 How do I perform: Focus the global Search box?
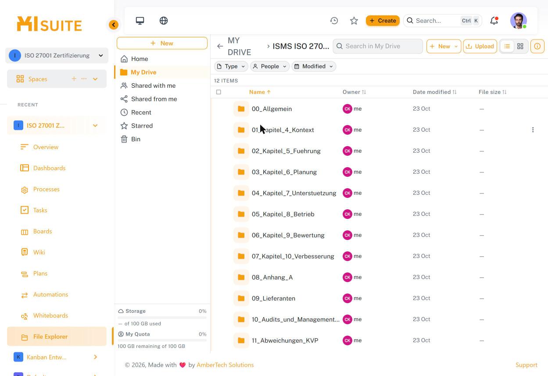pyautogui.click(x=442, y=21)
